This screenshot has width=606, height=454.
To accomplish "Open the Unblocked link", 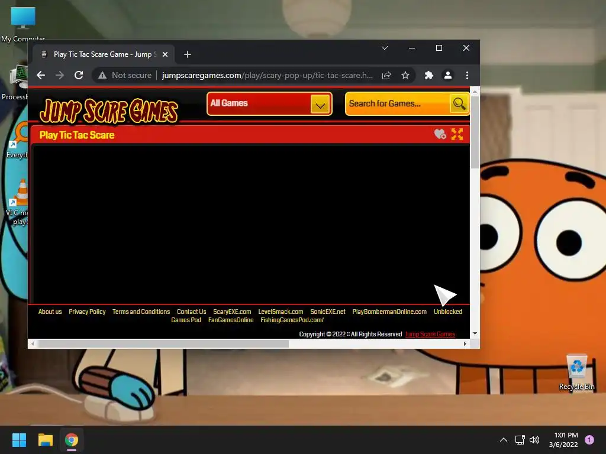I will click(448, 312).
